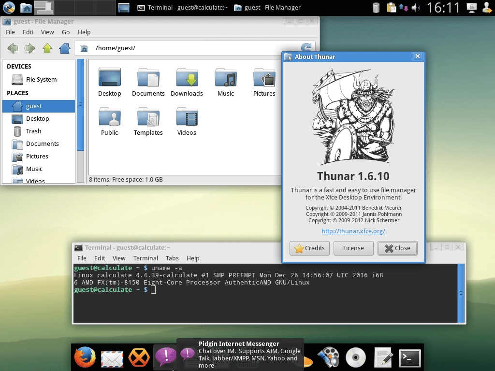495x371 pixels.
Task: Open the File menu in the terminal window
Action: click(x=82, y=258)
